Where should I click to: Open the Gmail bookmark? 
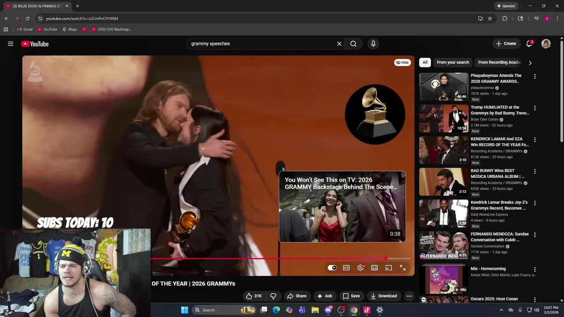(25, 29)
